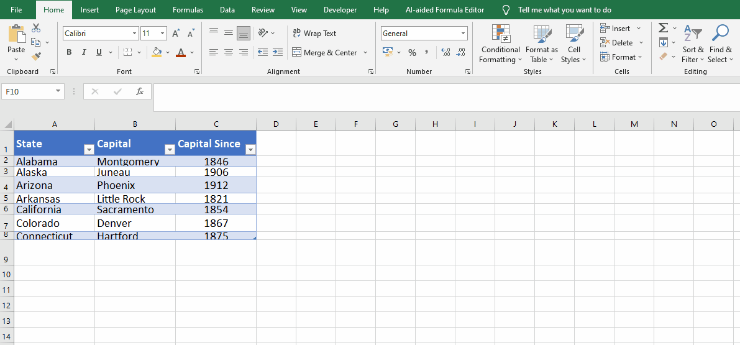Open Conditional Formatting menu
740x345 pixels.
click(x=500, y=44)
